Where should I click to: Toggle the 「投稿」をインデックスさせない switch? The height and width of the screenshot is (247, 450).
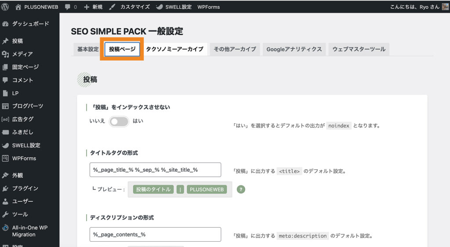tap(119, 122)
